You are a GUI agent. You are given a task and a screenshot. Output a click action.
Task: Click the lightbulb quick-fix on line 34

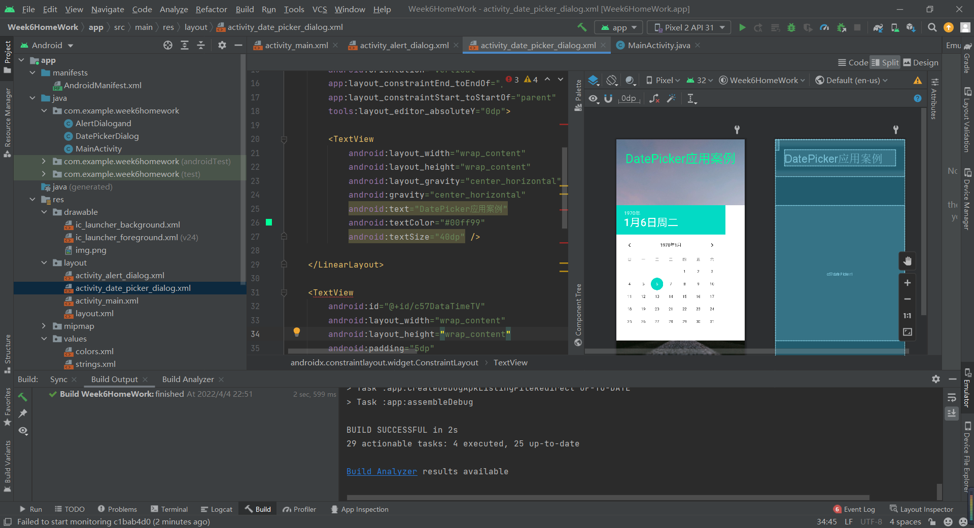pyautogui.click(x=297, y=332)
